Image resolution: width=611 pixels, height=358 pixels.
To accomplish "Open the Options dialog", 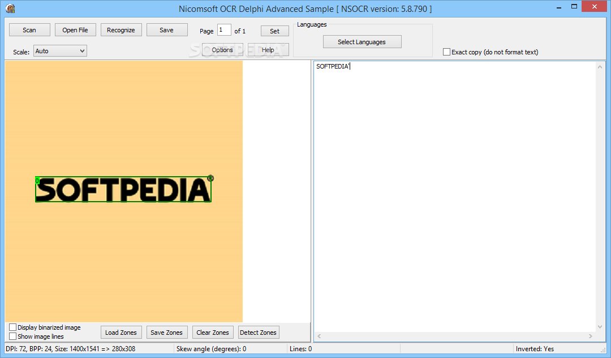I will point(222,50).
